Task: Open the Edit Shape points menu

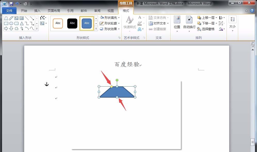Action: point(43,18)
